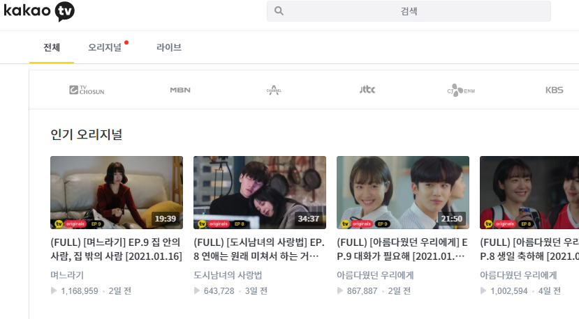Play 아름다웠던 우리에게 EP.9 thumbnail
The image size is (579, 319).
[403, 192]
